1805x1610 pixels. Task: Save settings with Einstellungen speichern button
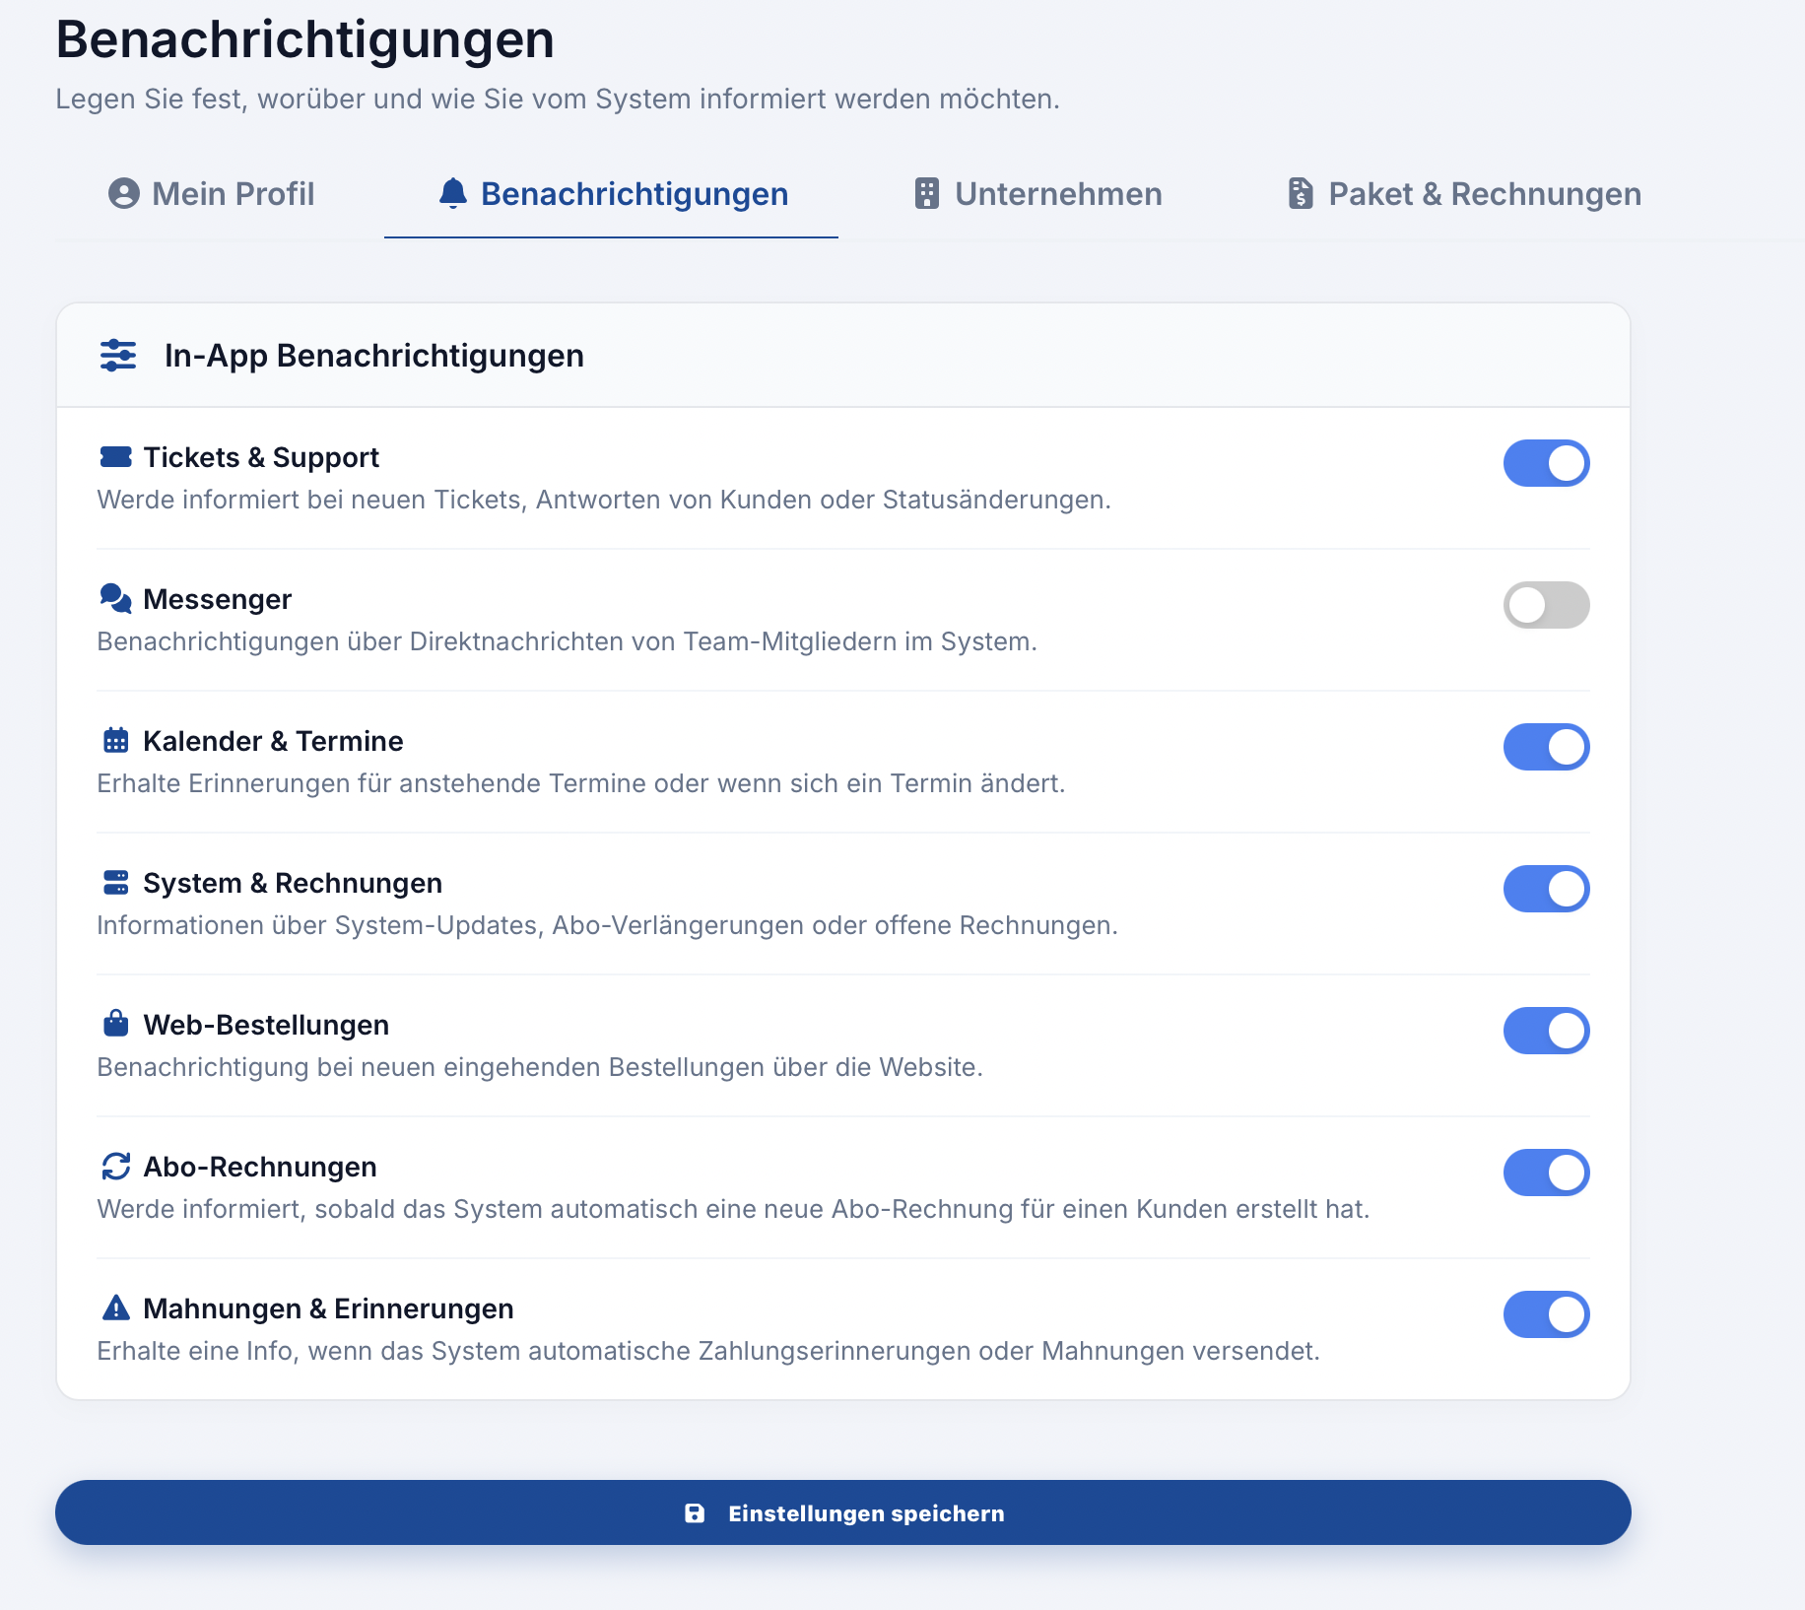[x=843, y=1512]
